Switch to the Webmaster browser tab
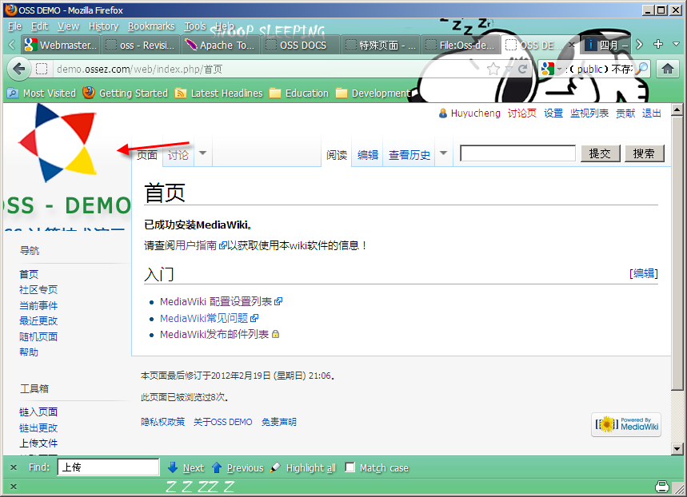This screenshot has height=497, width=687. [x=60, y=45]
